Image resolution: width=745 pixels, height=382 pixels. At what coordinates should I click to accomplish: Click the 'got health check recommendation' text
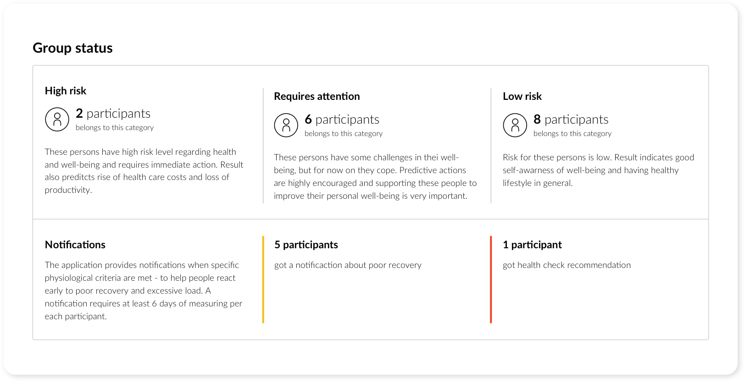click(x=567, y=265)
